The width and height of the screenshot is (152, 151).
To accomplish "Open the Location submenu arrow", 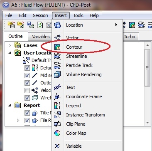I will click(116, 25).
